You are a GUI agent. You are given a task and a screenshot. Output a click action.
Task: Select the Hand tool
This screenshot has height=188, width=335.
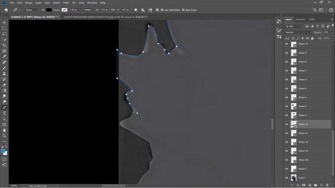[x=4, y=130]
